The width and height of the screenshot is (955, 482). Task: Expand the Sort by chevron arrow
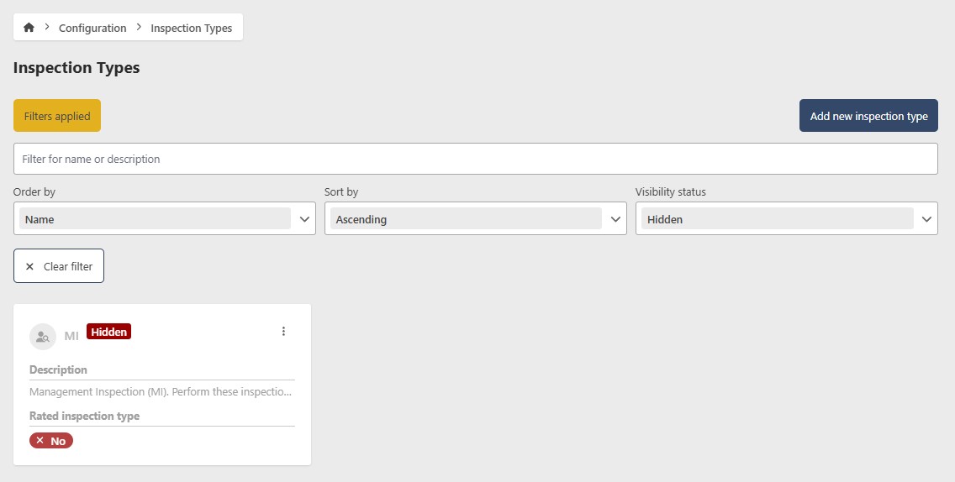coord(615,219)
